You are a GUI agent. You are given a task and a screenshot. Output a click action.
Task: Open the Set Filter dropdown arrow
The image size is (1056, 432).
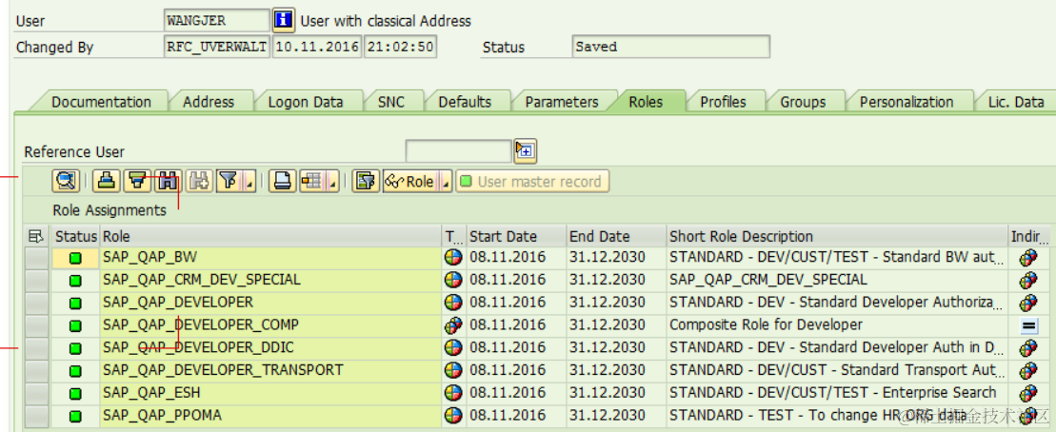(x=249, y=182)
